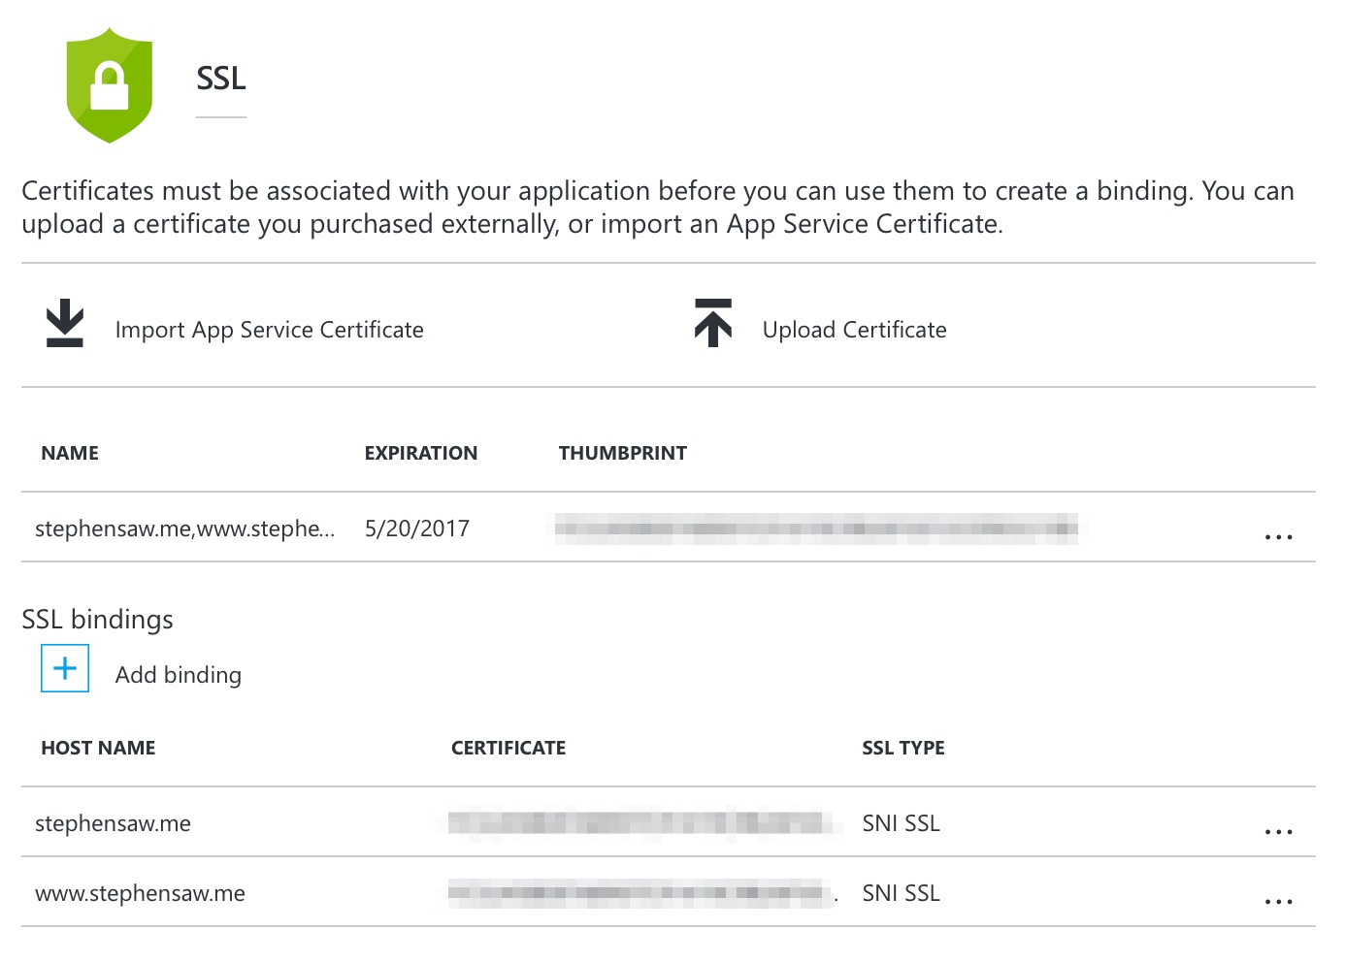Open Import App Service Certificate

pos(269,330)
